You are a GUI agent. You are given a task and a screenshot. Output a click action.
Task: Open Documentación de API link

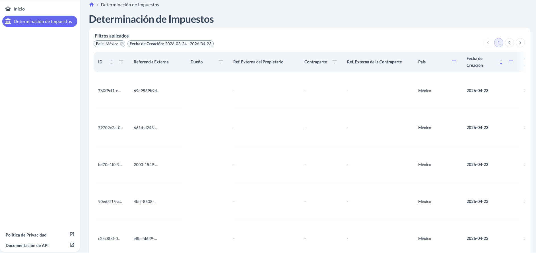click(x=27, y=246)
